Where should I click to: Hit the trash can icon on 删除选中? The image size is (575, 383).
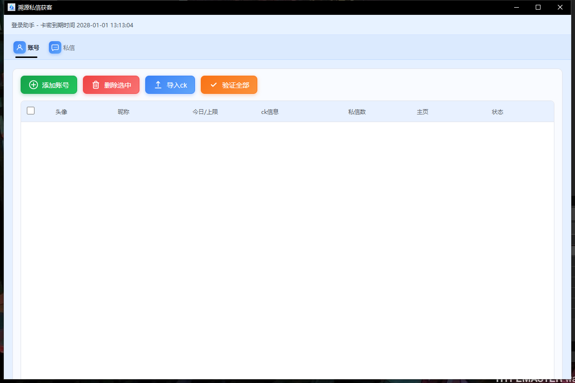click(96, 85)
